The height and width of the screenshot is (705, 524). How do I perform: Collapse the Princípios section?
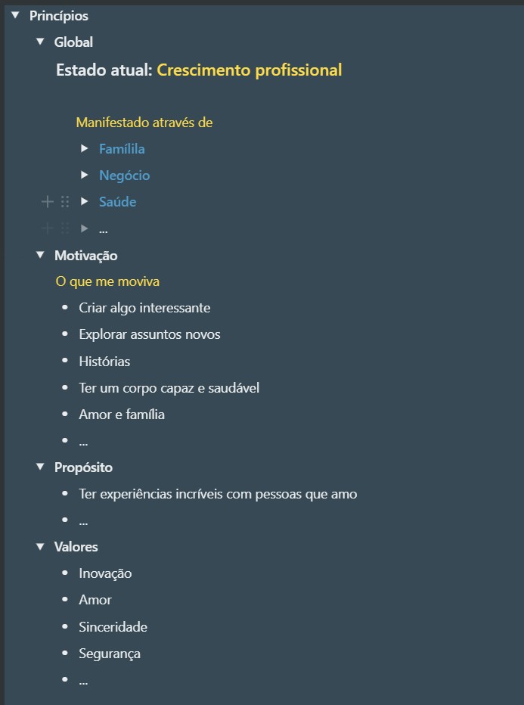click(16, 15)
